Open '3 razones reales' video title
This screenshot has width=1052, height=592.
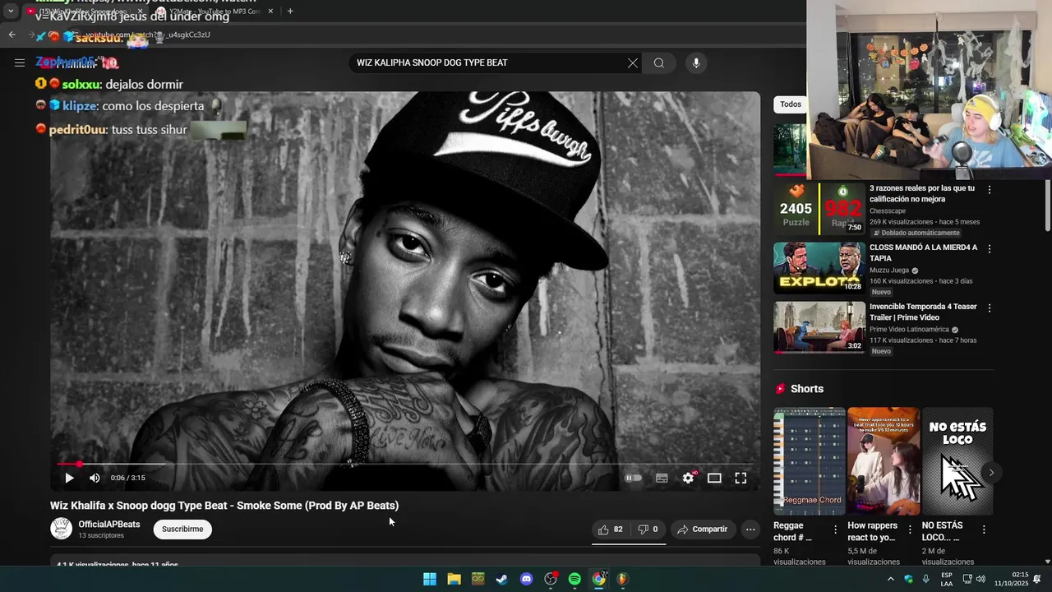point(922,193)
